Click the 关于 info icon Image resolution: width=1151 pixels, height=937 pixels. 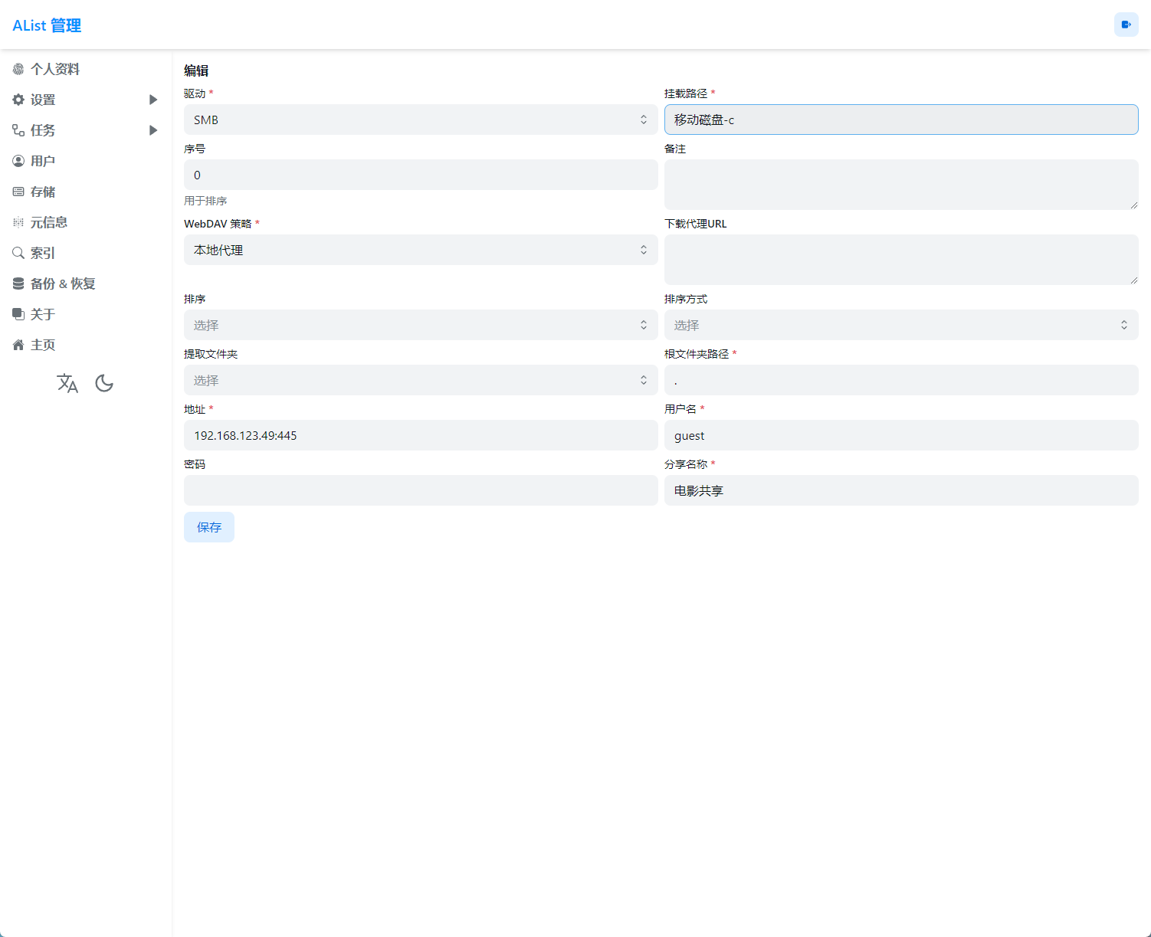[18, 314]
